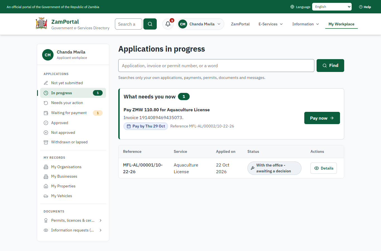Expand Information requests chevron
381x251 pixels.
(x=100, y=230)
